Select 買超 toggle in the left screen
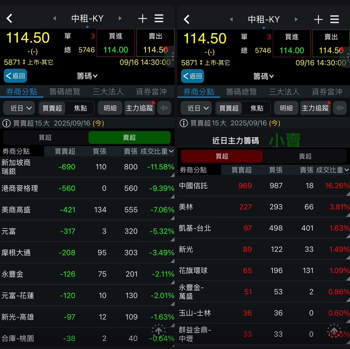Image resolution: width=350 pixels, height=349 pixels. point(45,137)
